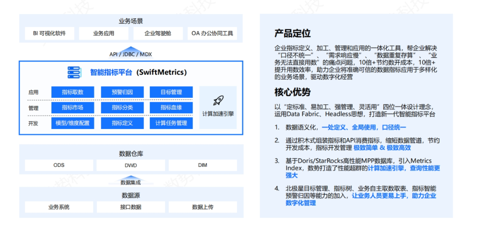Choose the 指标分类 button
This screenshot has width=477, height=229.
(122, 108)
